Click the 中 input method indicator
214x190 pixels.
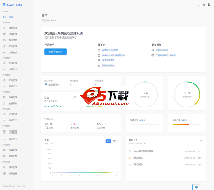pos(196,187)
